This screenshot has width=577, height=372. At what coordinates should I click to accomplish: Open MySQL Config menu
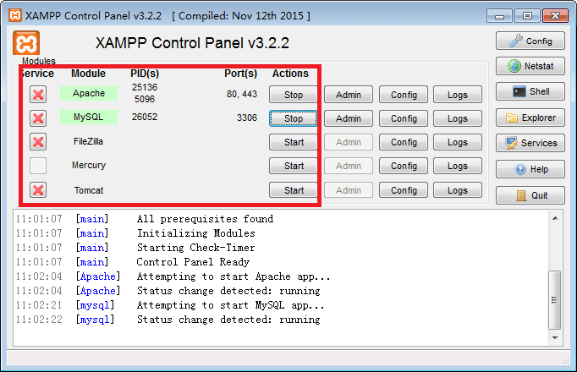coord(404,118)
